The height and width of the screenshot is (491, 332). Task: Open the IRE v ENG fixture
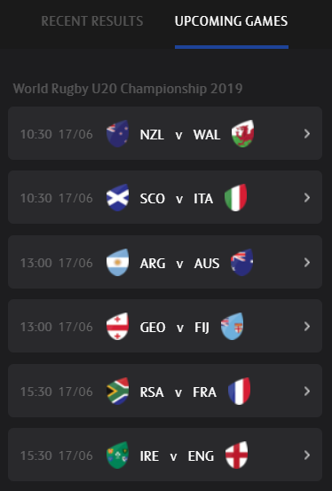coord(165,455)
